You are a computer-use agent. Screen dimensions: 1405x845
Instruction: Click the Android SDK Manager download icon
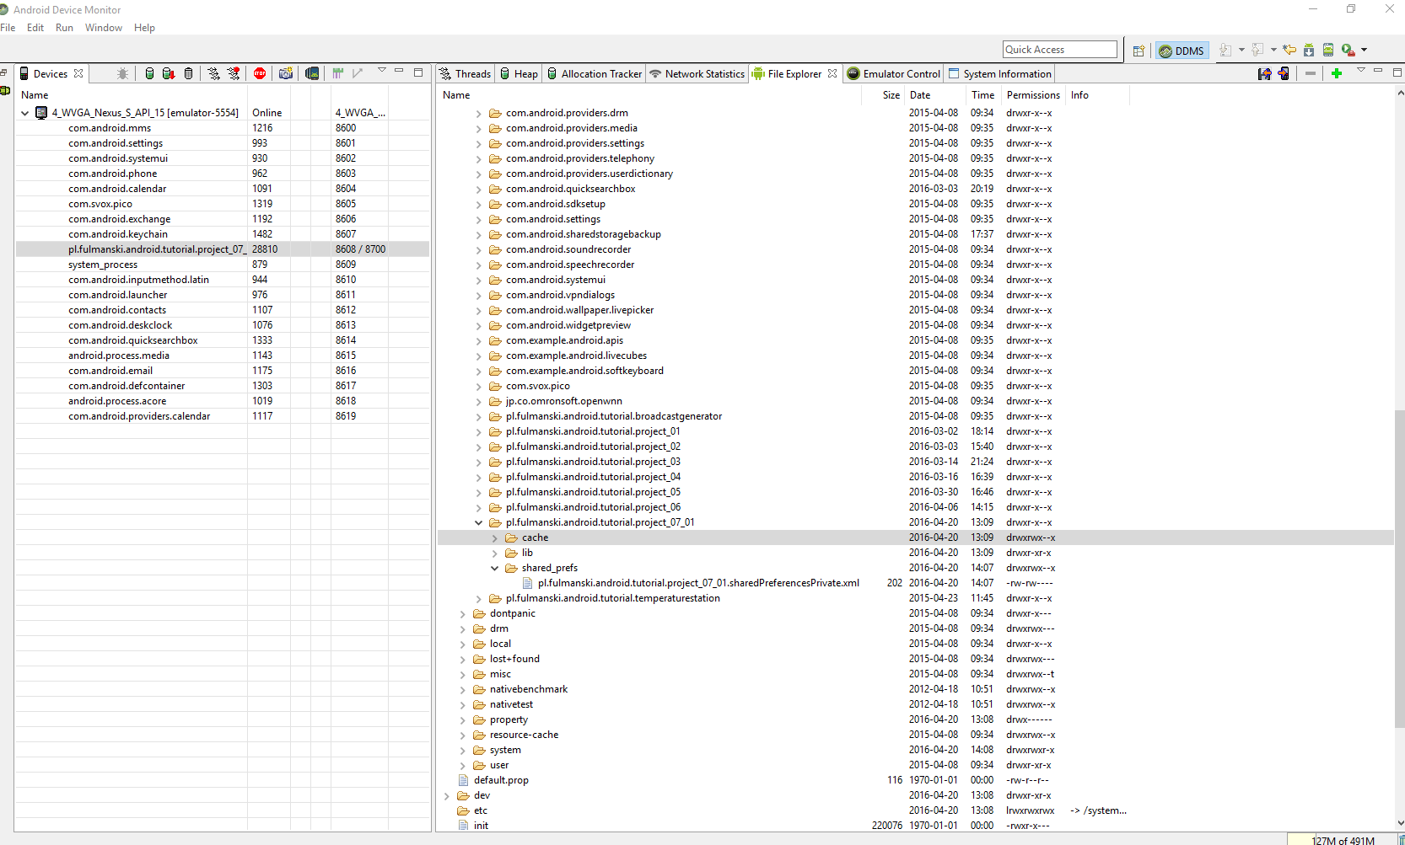coord(1309,50)
